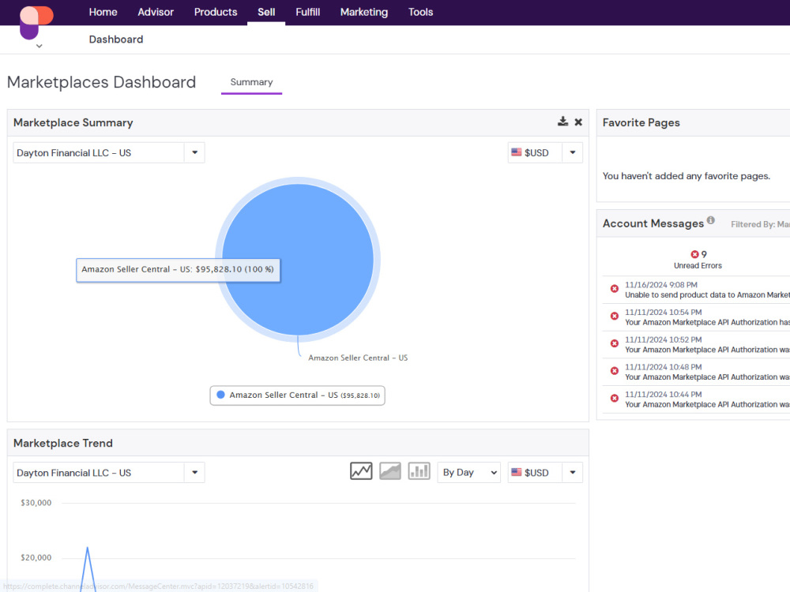The width and height of the screenshot is (790, 592).
Task: Toggle Amazon Seller Central legend item
Action: pos(297,395)
